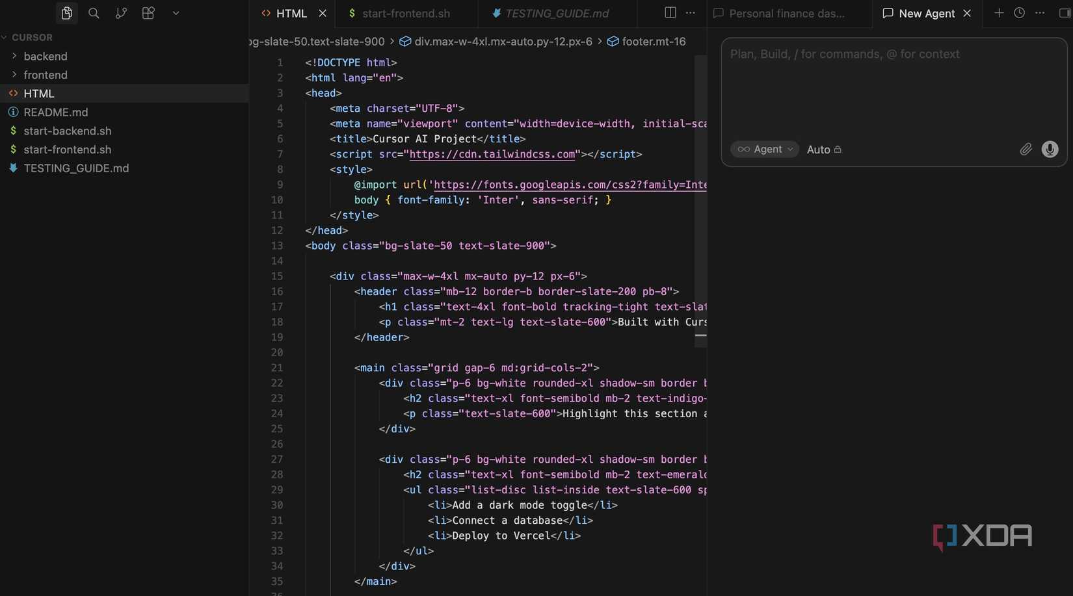Viewport: 1073px width, 596px height.
Task: Open chat panel more options ellipsis
Action: tap(1040, 13)
